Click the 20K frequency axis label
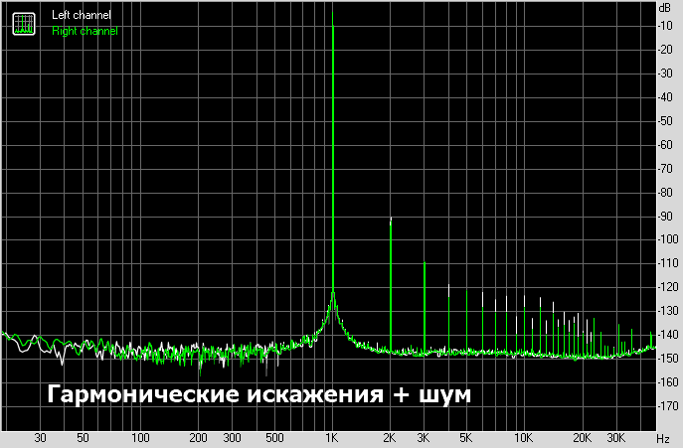 tap(582, 437)
